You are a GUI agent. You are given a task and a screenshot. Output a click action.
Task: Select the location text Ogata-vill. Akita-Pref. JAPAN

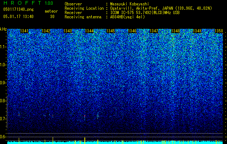coord(142,8)
